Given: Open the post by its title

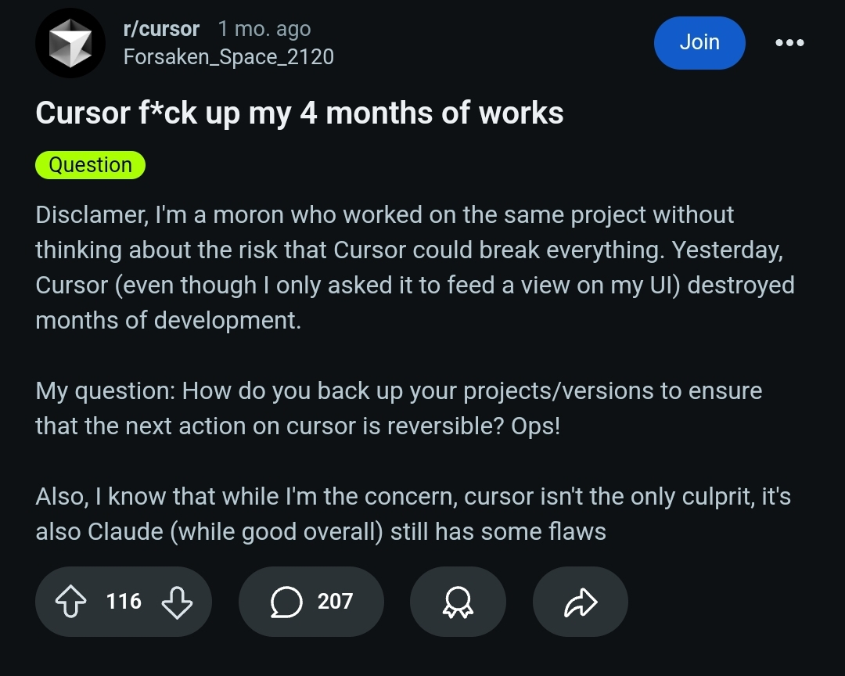Looking at the screenshot, I should pyautogui.click(x=299, y=113).
